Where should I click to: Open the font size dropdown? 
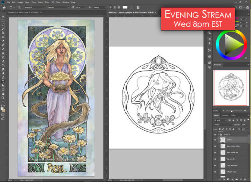[81, 7]
